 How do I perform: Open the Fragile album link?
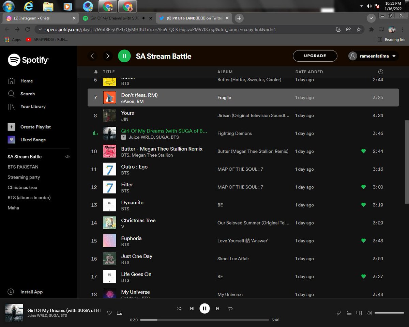(224, 97)
